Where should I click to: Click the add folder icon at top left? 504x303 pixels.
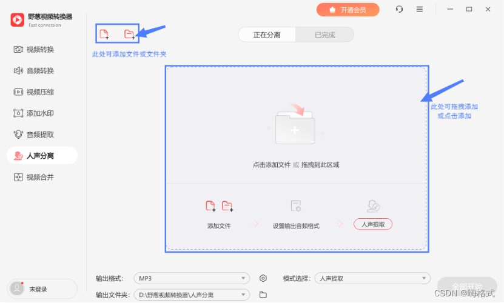click(129, 34)
